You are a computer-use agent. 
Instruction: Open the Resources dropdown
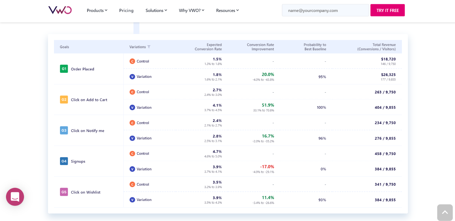[x=227, y=10]
